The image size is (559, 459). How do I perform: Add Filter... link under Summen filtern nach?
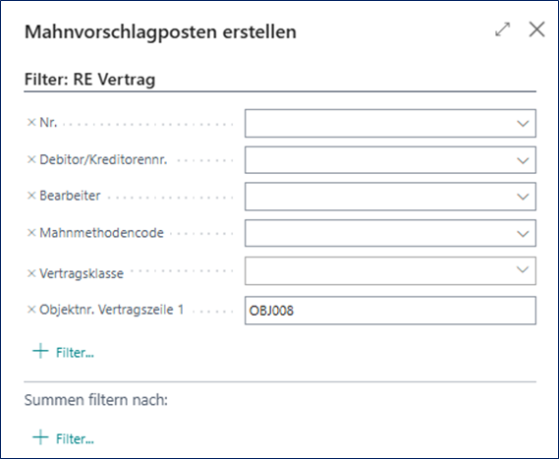click(75, 439)
